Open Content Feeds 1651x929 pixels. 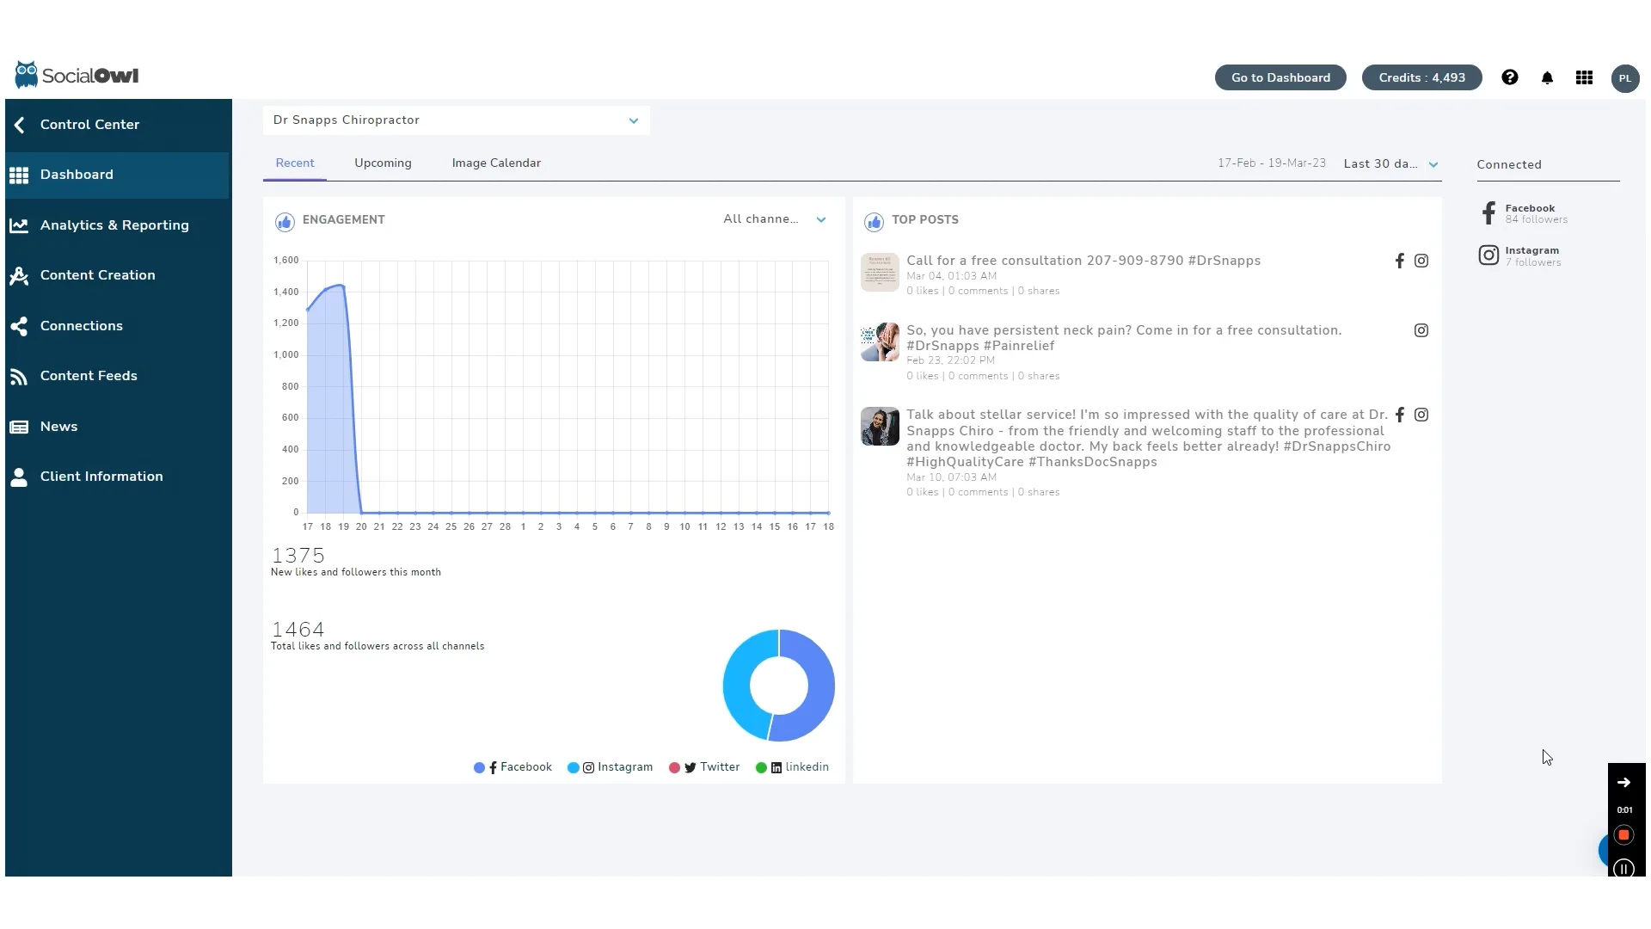[x=89, y=375]
